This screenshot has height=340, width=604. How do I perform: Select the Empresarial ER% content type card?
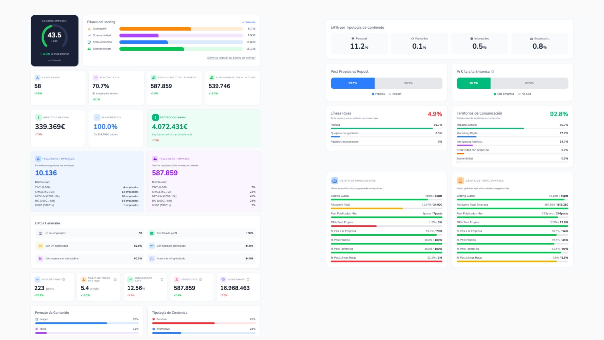point(539,43)
